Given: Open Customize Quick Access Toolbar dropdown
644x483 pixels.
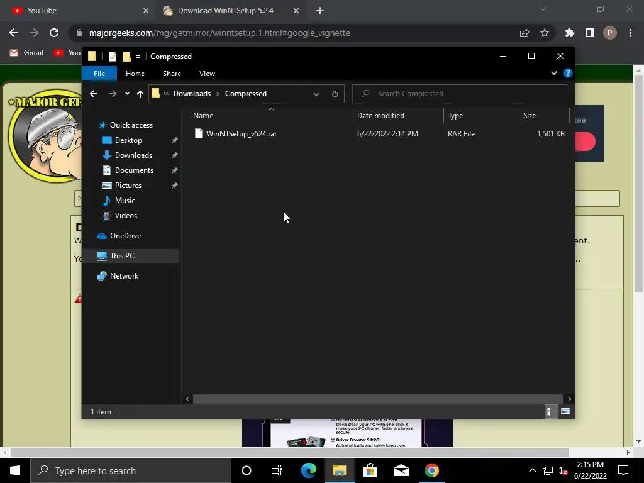Looking at the screenshot, I should pyautogui.click(x=138, y=57).
